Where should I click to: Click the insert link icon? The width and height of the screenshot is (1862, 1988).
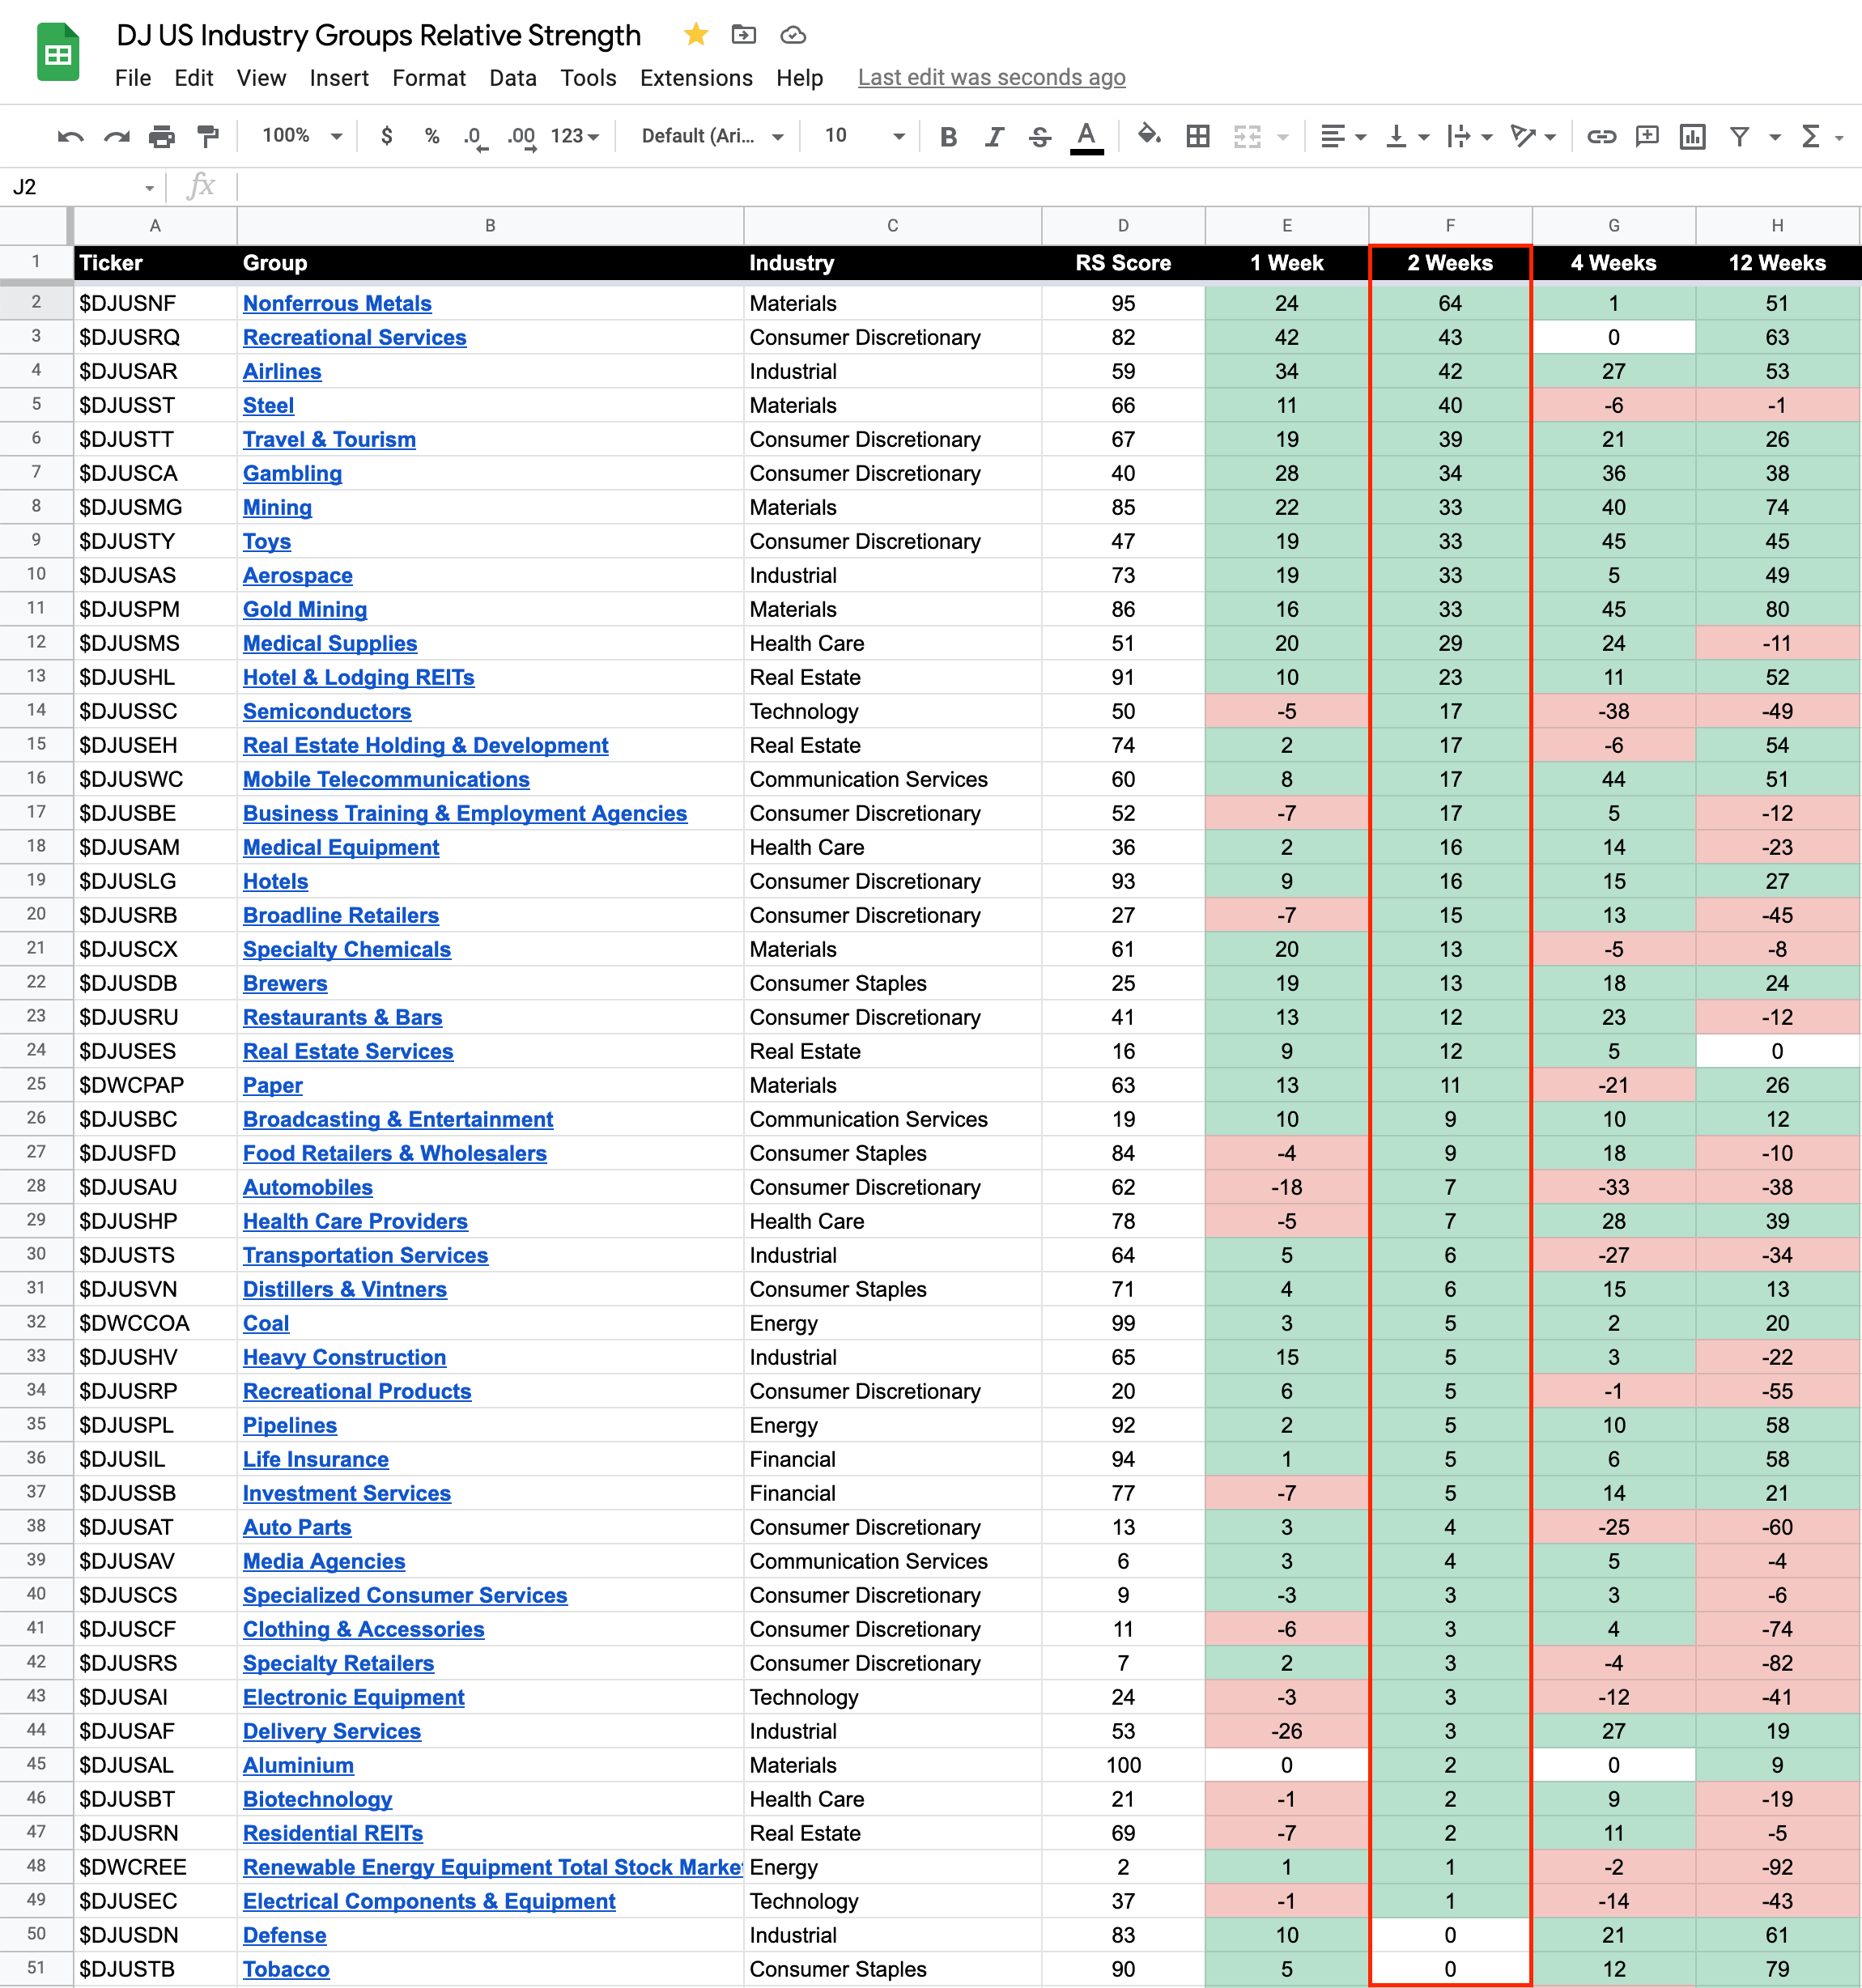(x=1601, y=136)
